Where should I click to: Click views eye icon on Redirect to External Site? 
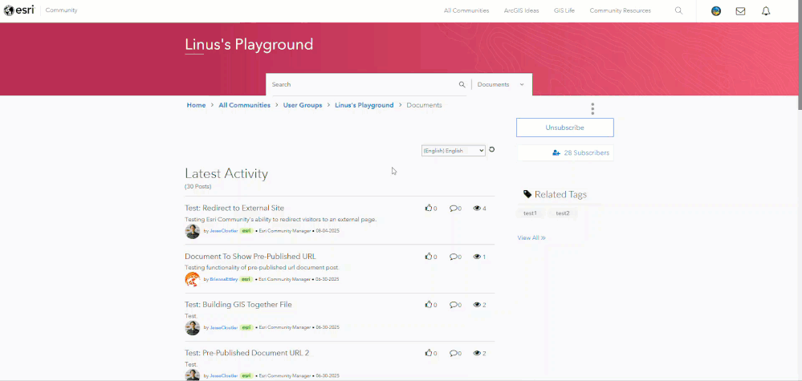tap(477, 208)
